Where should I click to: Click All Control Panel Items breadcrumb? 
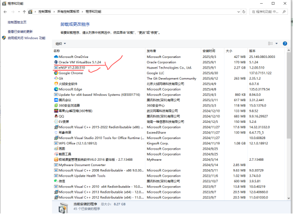point(68,12)
